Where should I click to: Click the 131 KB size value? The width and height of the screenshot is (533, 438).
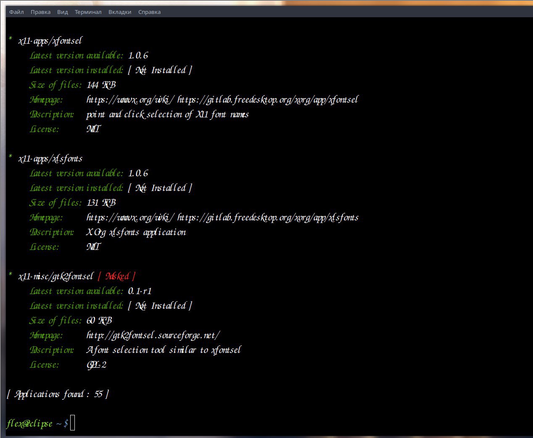click(101, 203)
